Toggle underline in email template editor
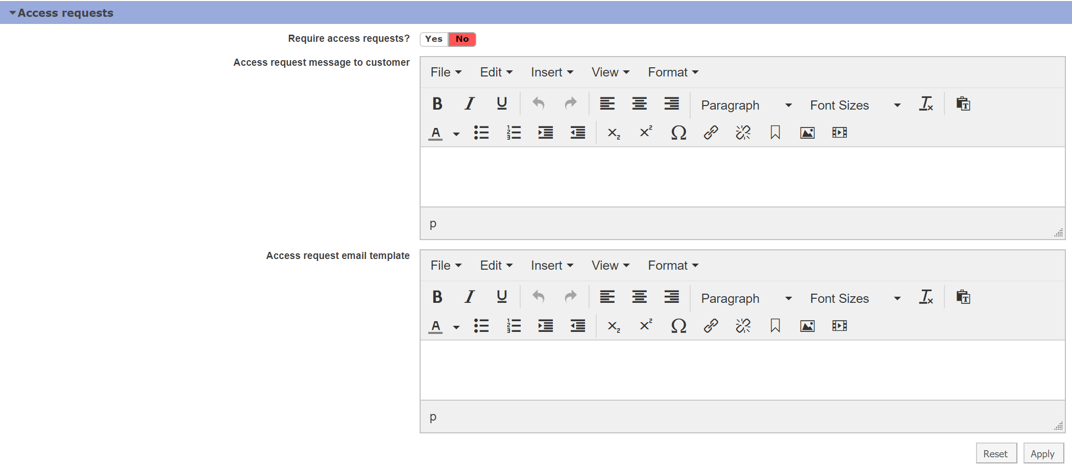1072x467 pixels. (501, 297)
